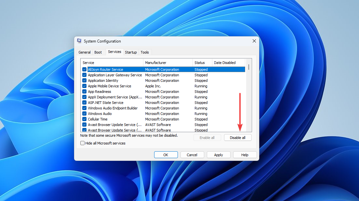Click the Cancel button
This screenshot has height=201, width=359.
tap(192, 155)
